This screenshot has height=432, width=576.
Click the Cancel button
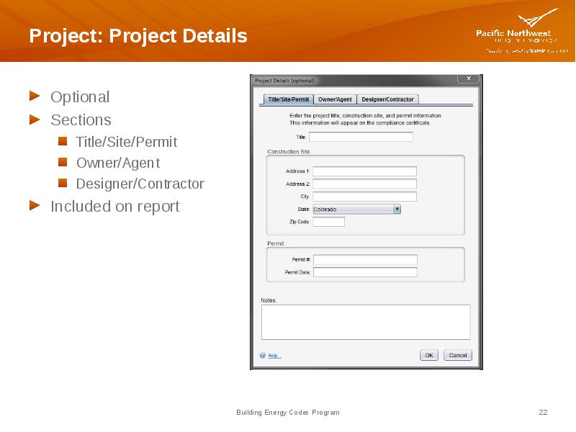pos(458,355)
